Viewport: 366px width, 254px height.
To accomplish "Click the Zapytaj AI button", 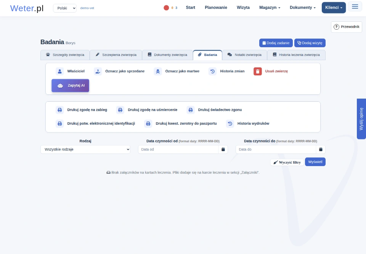I will click(70, 86).
